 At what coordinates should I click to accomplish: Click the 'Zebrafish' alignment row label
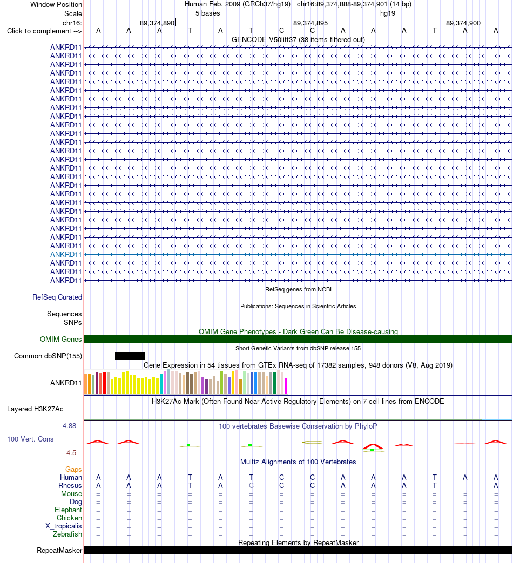point(67,534)
